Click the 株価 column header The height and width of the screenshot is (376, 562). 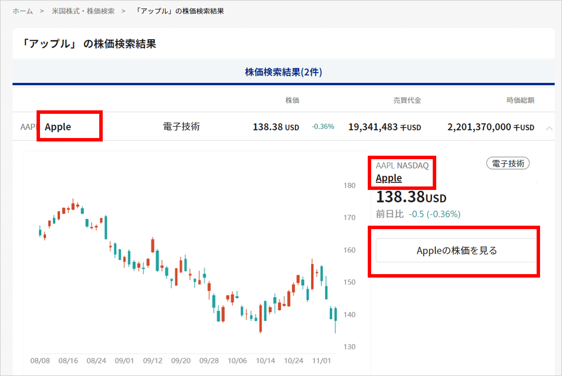pos(292,100)
